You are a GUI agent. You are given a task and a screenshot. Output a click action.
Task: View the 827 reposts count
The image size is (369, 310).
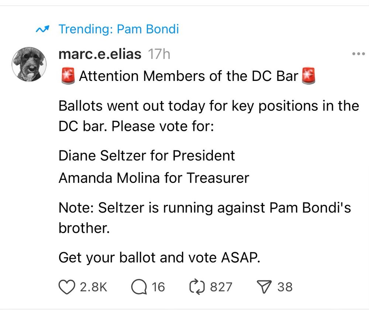pyautogui.click(x=221, y=287)
